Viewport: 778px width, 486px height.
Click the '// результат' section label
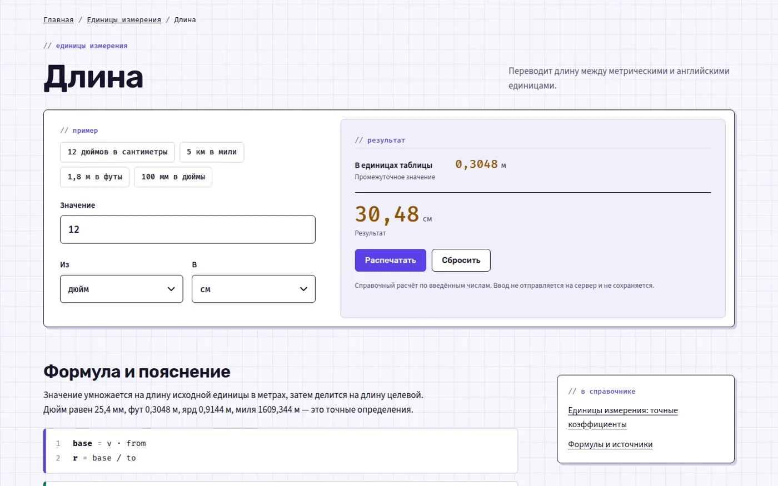380,141
